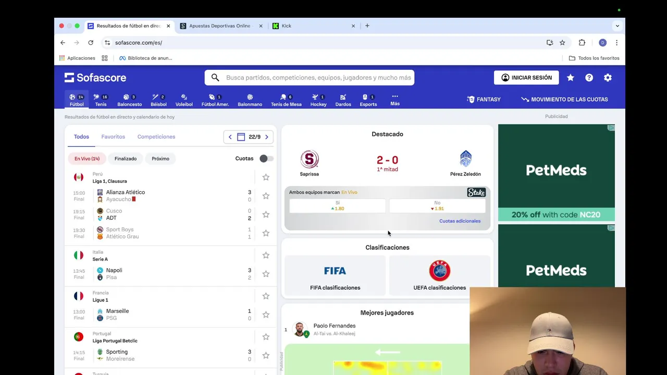Open Biblioteca de anuncios bookmark

(x=146, y=58)
